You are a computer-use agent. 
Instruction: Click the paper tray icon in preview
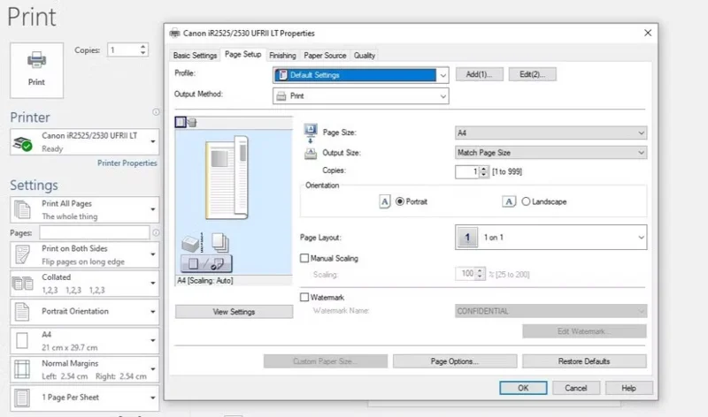pyautogui.click(x=191, y=244)
